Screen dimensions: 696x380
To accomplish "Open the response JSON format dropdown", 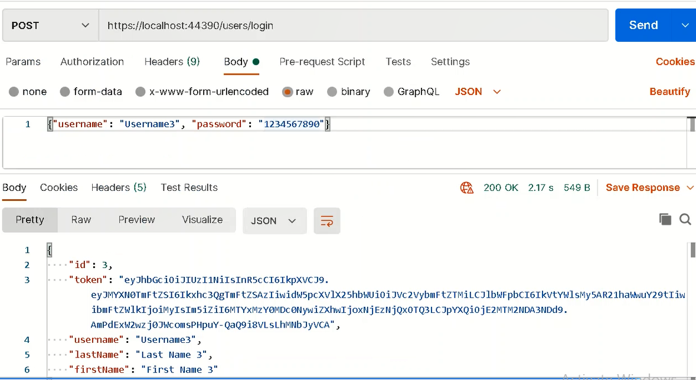I will click(x=275, y=220).
